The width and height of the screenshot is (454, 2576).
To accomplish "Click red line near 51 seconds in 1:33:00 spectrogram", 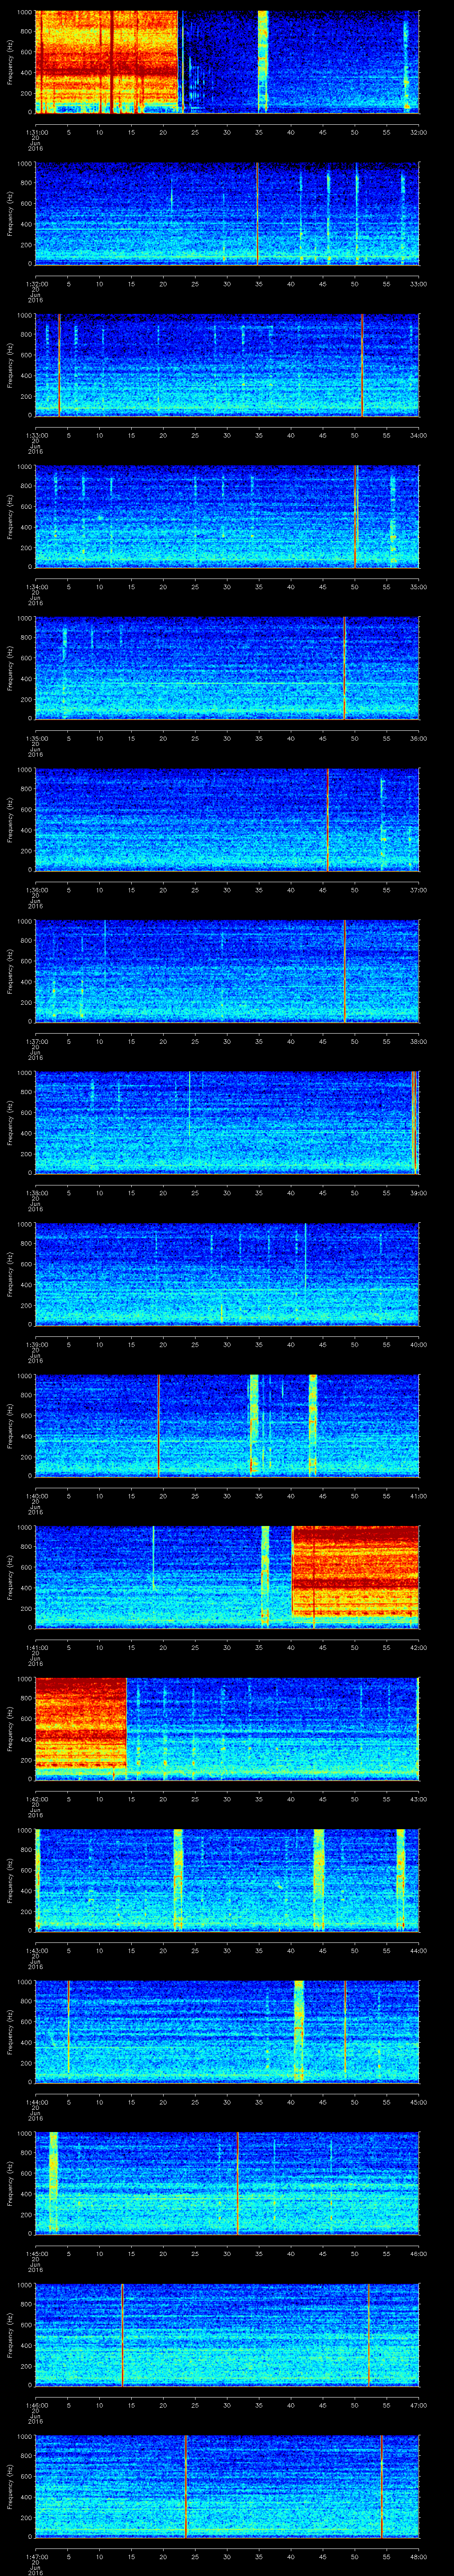I will 362,364.
